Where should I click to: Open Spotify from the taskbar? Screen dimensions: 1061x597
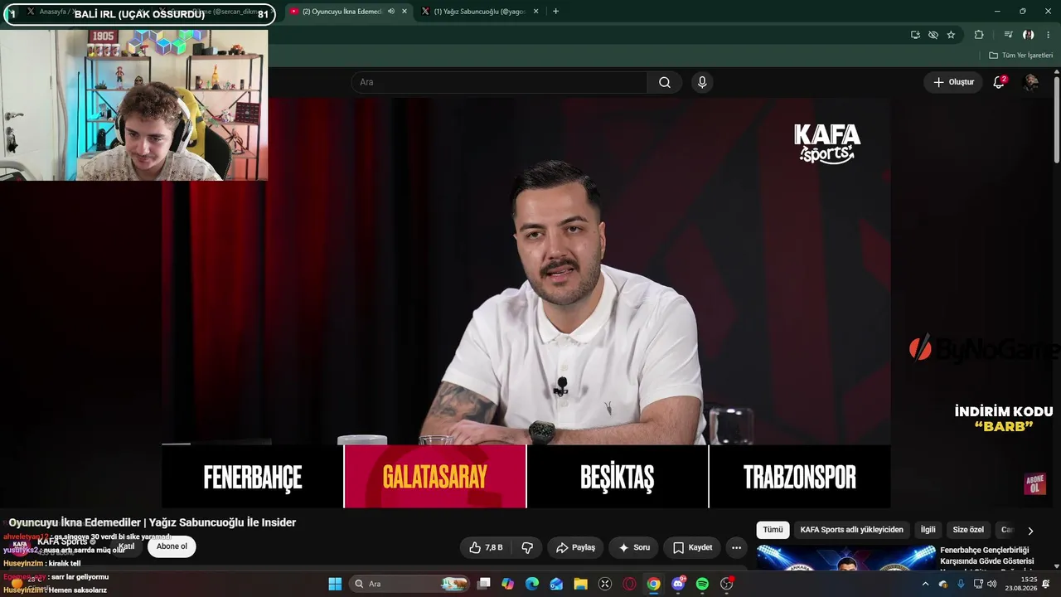coord(702,584)
